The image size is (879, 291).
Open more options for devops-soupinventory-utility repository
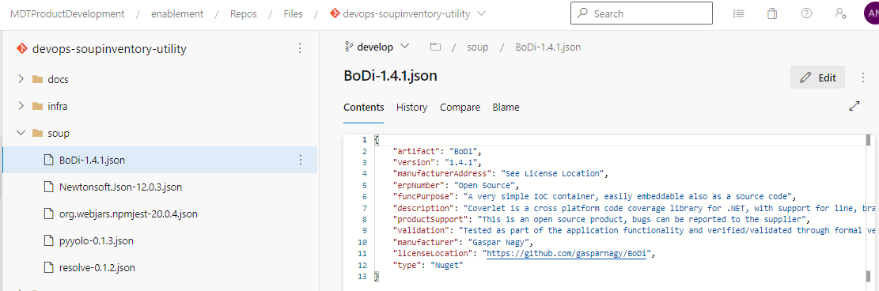point(300,48)
